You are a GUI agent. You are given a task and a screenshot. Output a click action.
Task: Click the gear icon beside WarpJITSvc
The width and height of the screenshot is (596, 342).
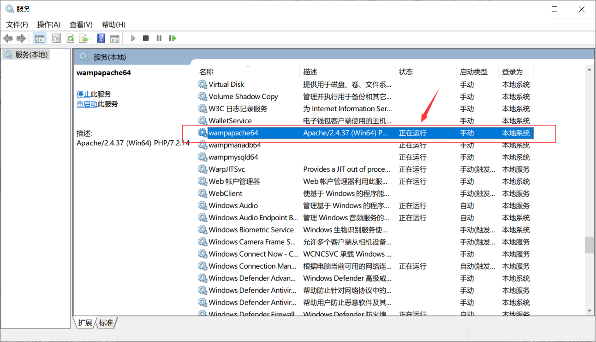tap(203, 169)
